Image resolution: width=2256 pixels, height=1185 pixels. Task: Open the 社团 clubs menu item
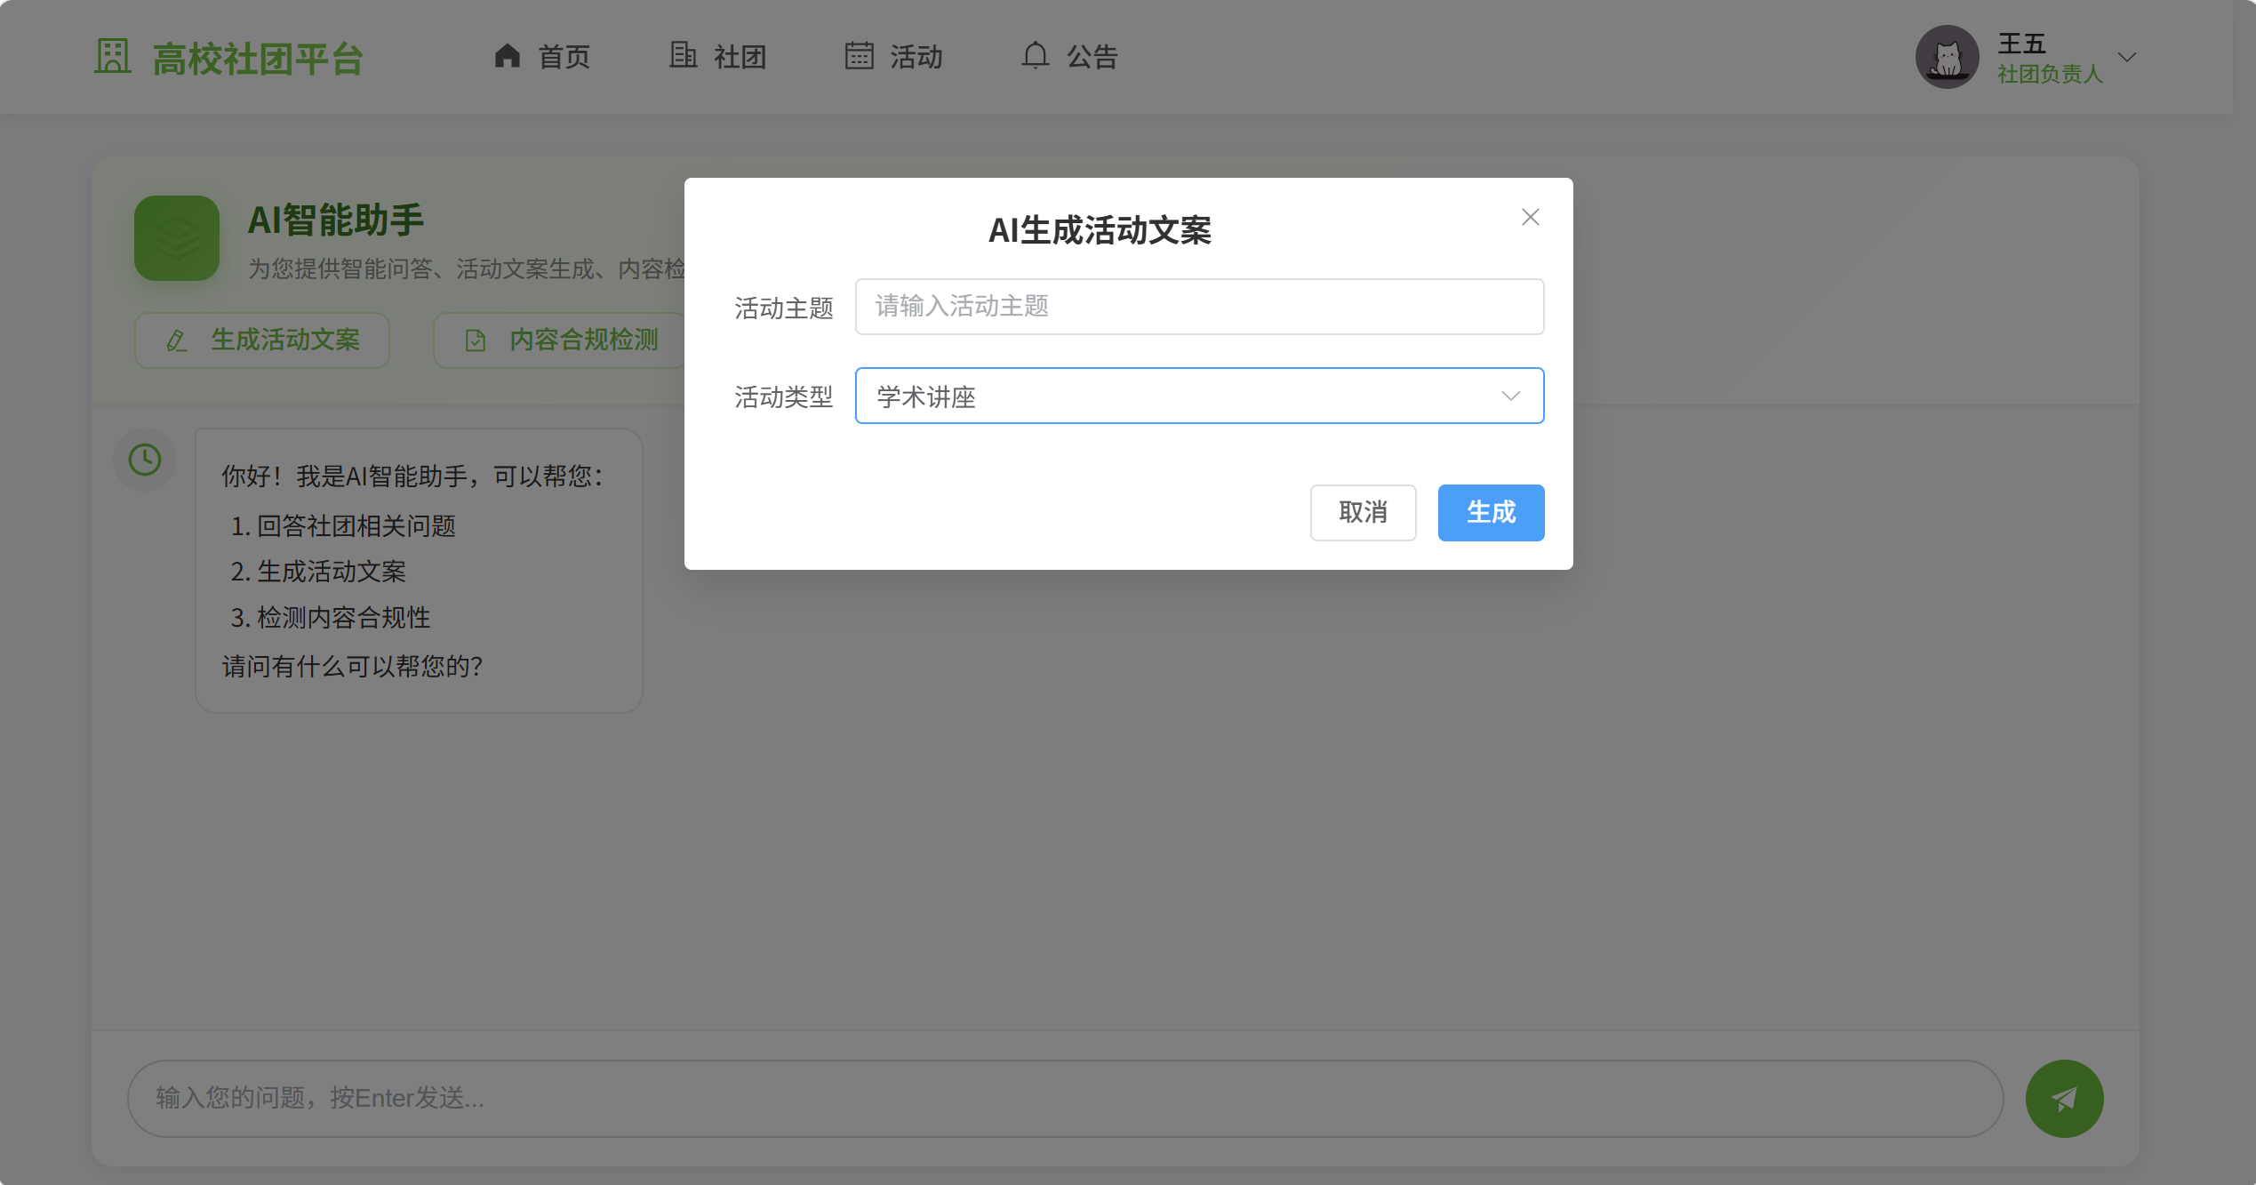718,57
